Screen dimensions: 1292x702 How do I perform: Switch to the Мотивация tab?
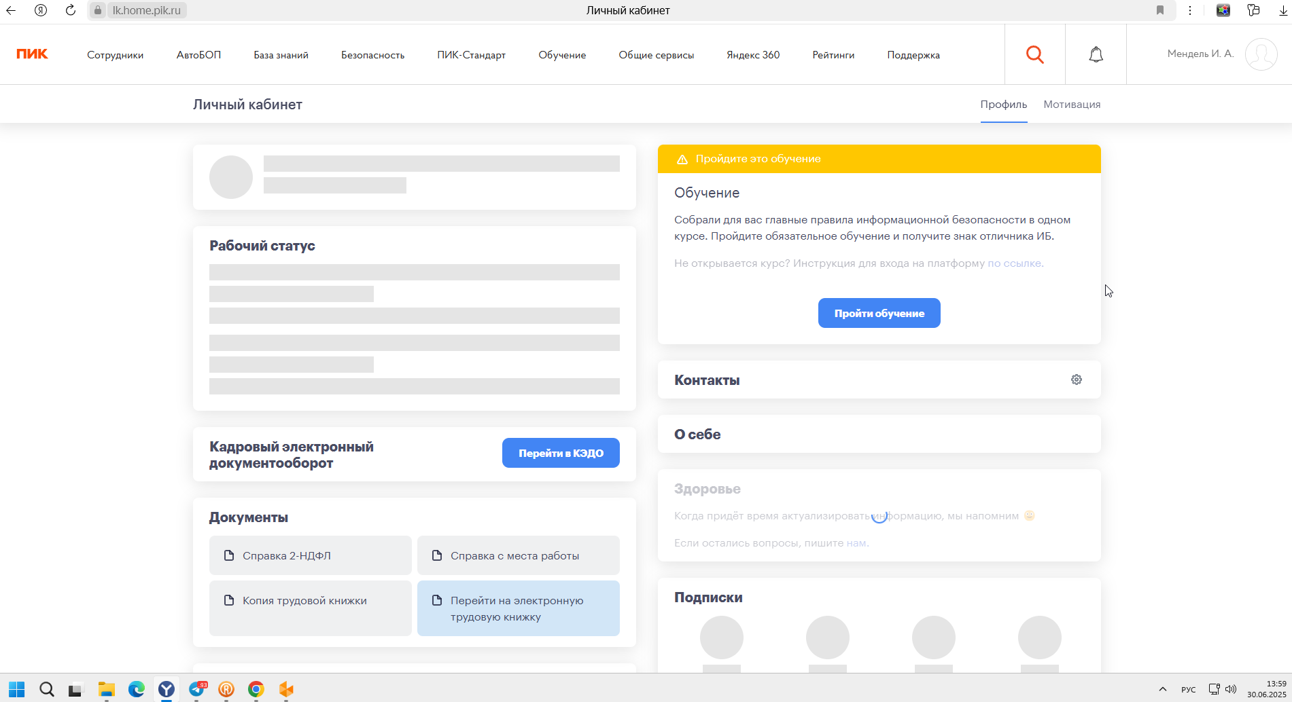coord(1072,105)
